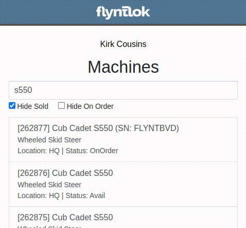
Task: Click Location: HQ on the Avail machine
Action: pos(39,196)
